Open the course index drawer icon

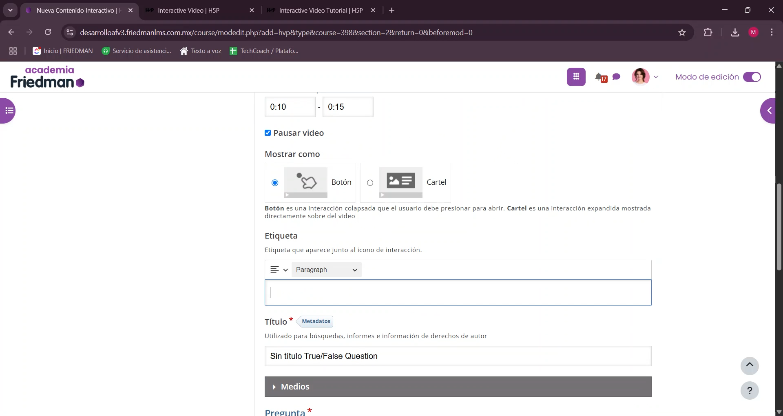pos(8,111)
